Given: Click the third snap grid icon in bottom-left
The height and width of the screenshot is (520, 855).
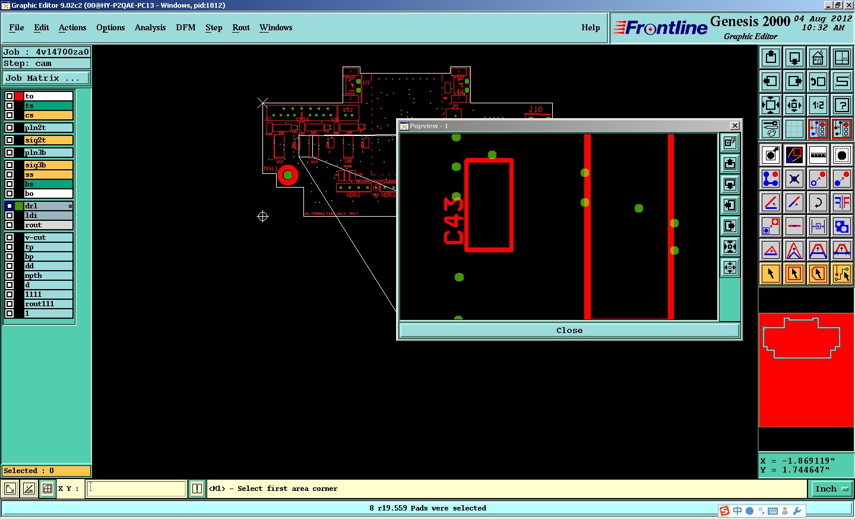Looking at the screenshot, I should (x=47, y=489).
